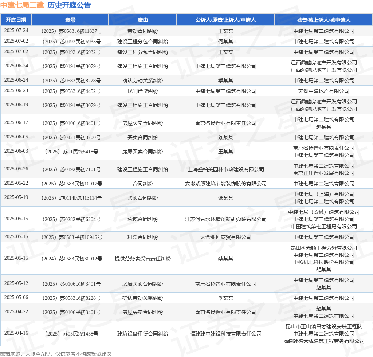Click plaintiff 太仓亚迪商贸有限公司
The width and height of the screenshot is (373, 357).
click(x=226, y=237)
